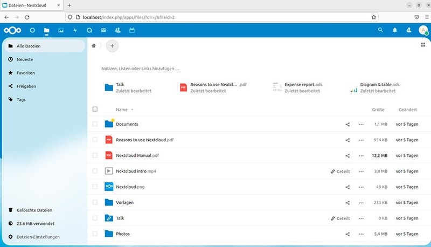
Task: Open more actions for Nextcloud Manual.pdf
Action: 361,156
